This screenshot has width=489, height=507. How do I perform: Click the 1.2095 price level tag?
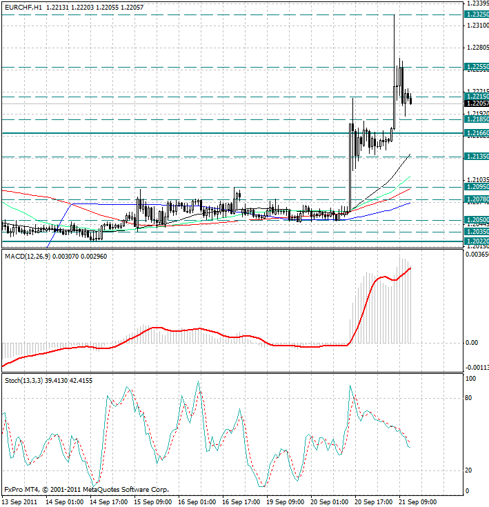pos(477,186)
